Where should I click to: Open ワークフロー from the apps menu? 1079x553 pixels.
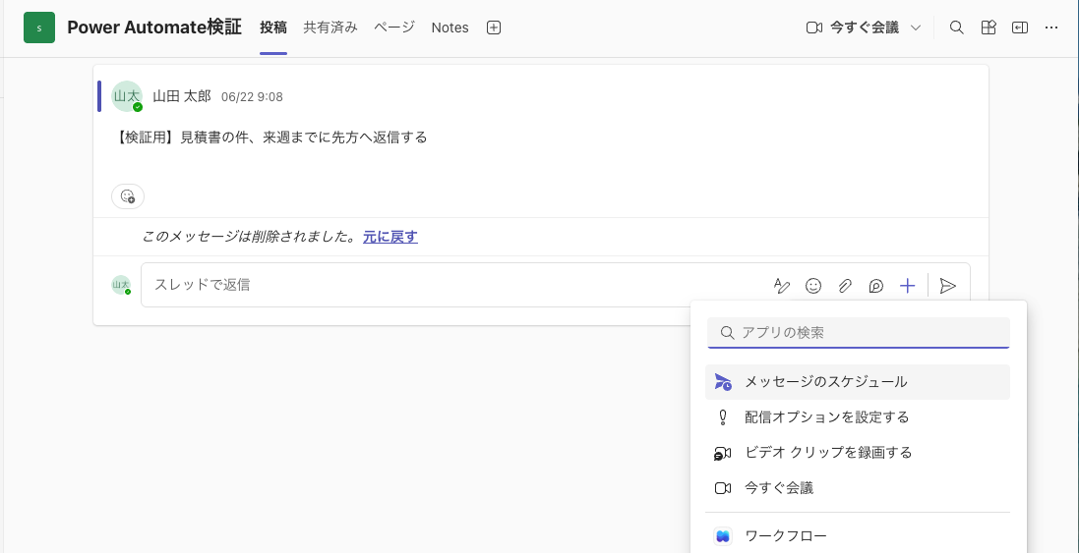coord(858,536)
